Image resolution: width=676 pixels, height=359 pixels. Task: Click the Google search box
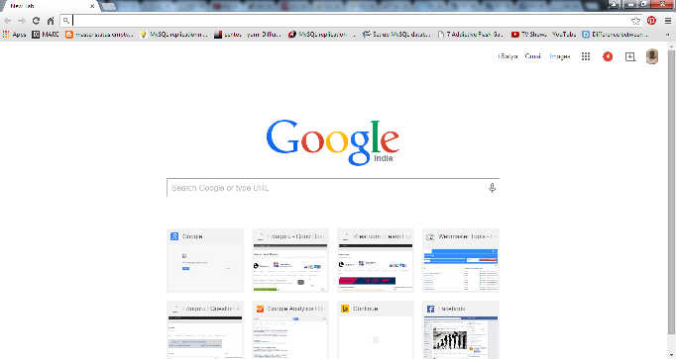point(333,188)
